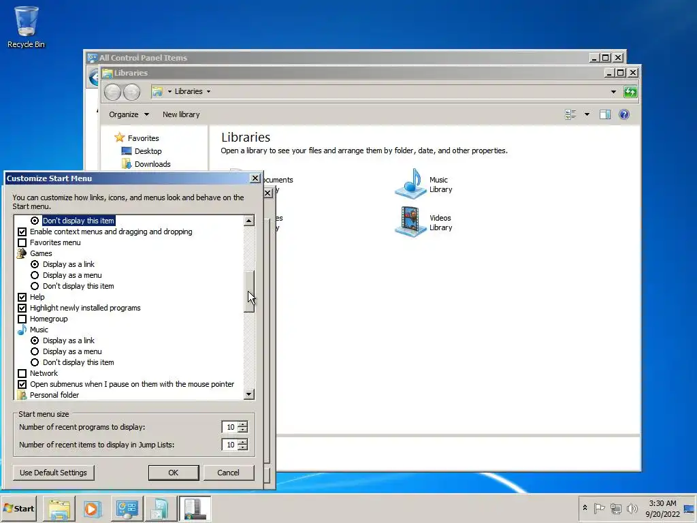Click Use Default Settings button
The width and height of the screenshot is (697, 523).
tap(53, 473)
